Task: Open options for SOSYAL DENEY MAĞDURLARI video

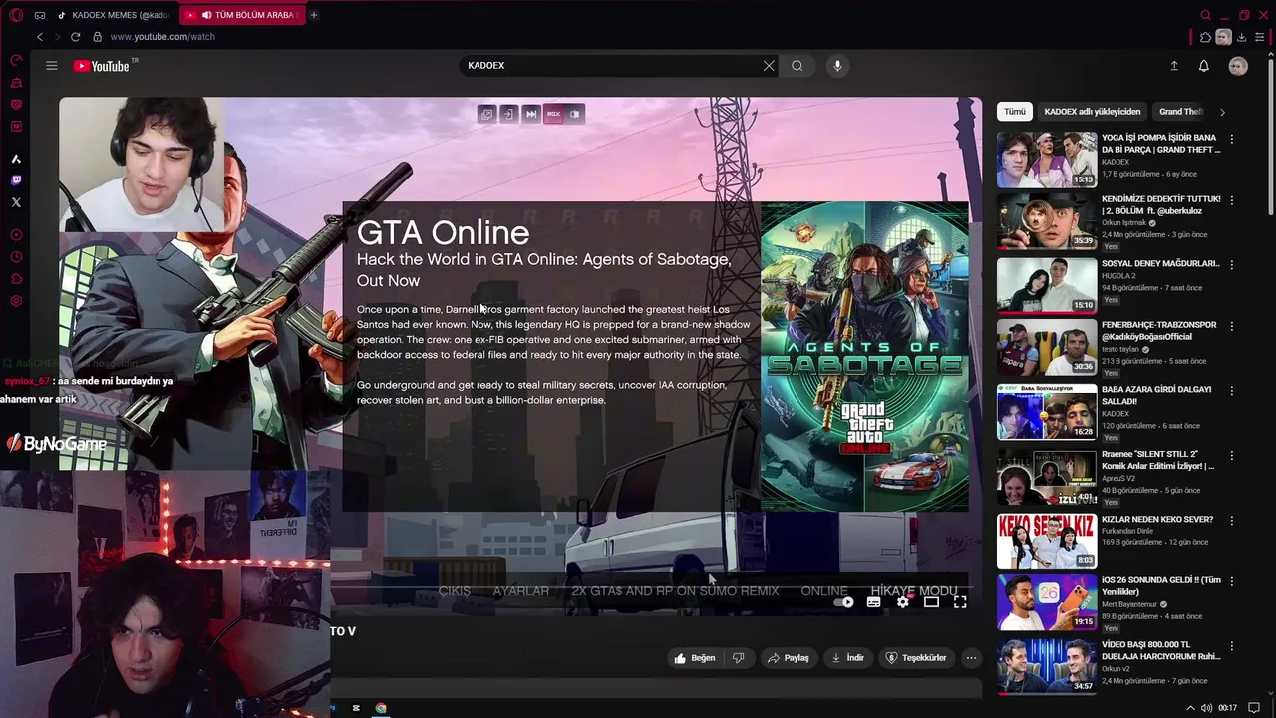Action: (1232, 265)
